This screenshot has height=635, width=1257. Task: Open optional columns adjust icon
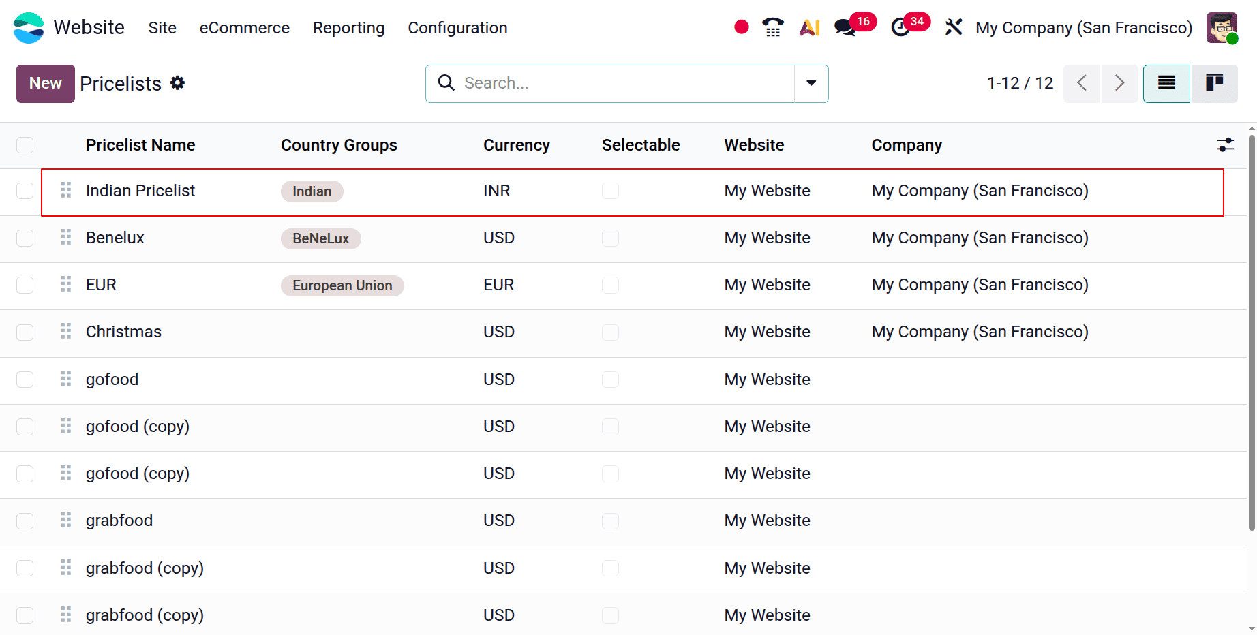[x=1225, y=145]
